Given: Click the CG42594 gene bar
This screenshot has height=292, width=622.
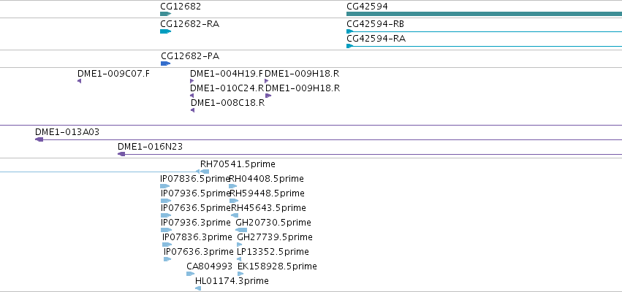Looking at the screenshot, I should coord(484,14).
